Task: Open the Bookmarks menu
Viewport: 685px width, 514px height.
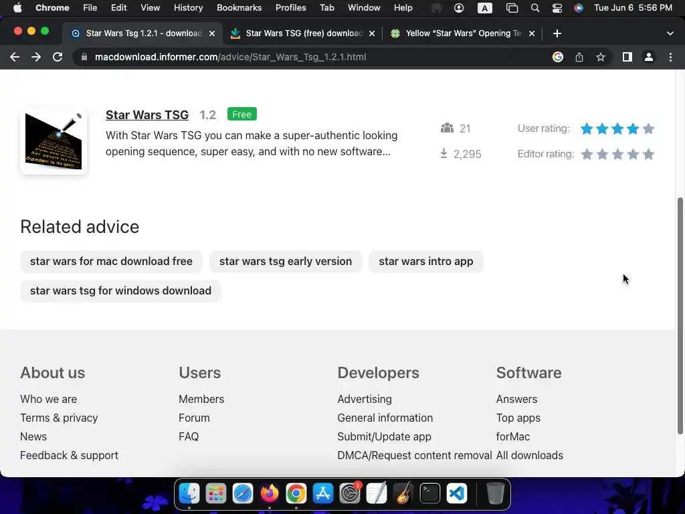Action: [239, 8]
